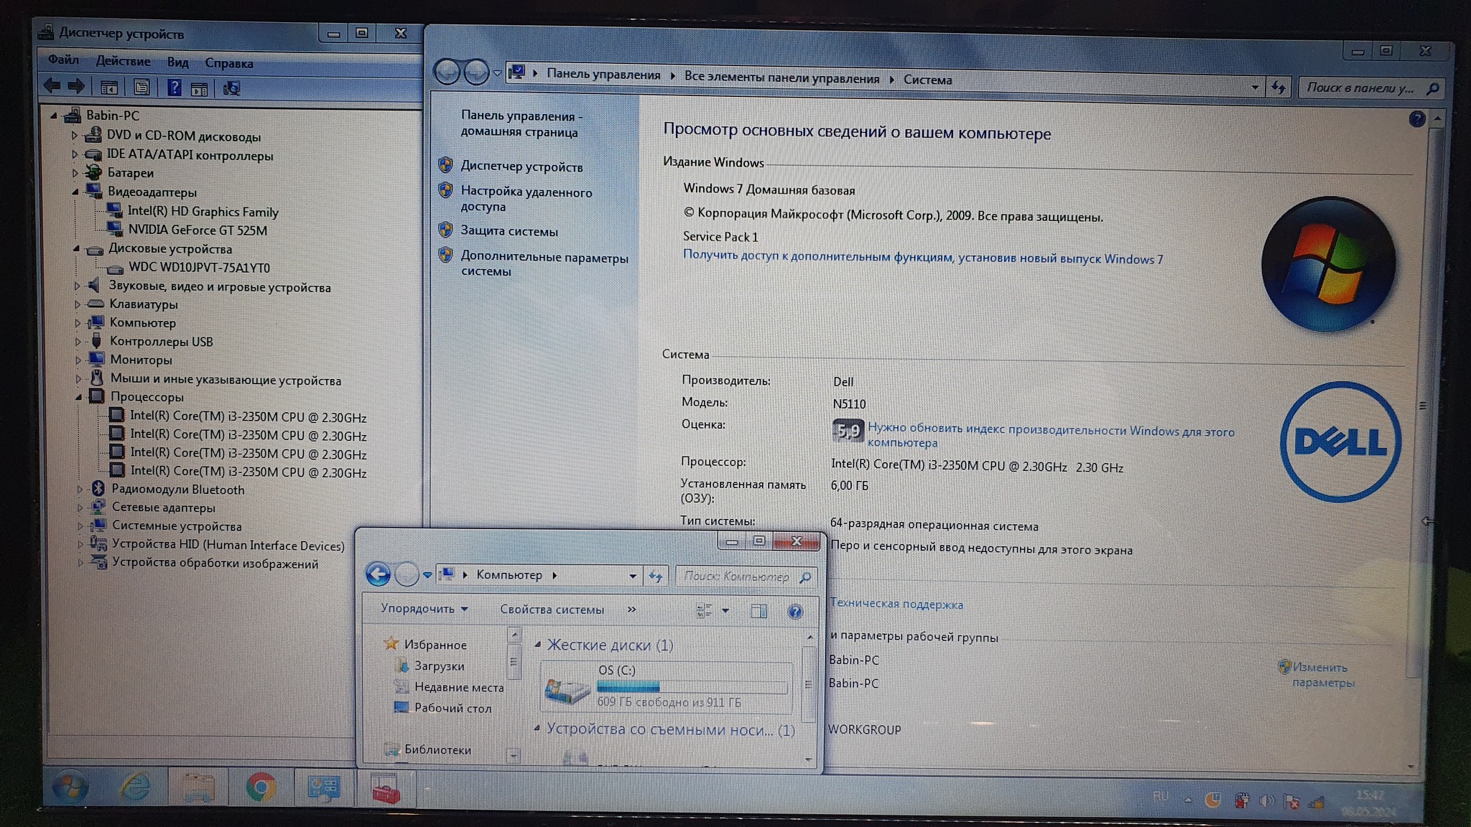The height and width of the screenshot is (827, 1471).
Task: Click show/hide console tree toolbar icon
Action: click(109, 88)
